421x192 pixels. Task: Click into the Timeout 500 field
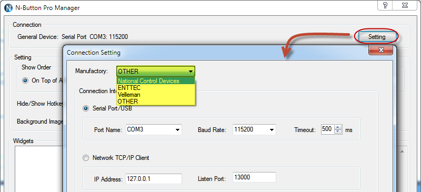point(327,130)
